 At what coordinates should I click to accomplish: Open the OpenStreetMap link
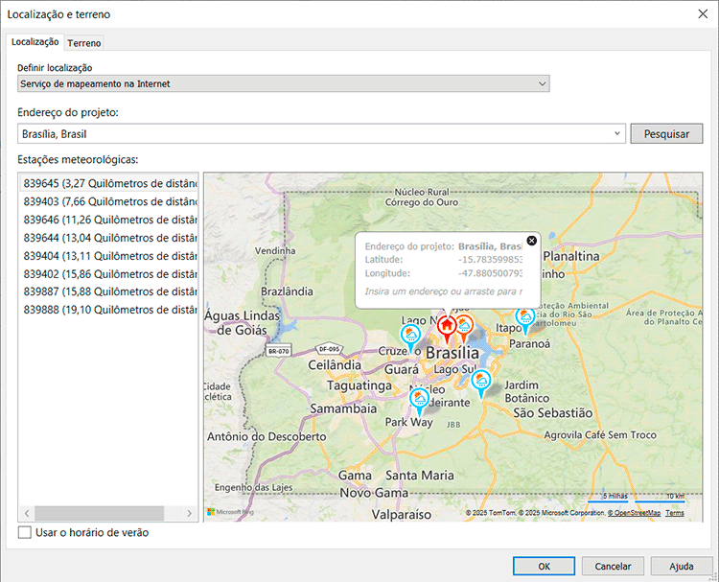tap(634, 513)
